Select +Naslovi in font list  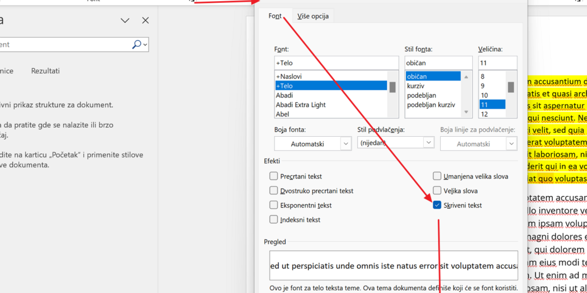tap(331, 76)
